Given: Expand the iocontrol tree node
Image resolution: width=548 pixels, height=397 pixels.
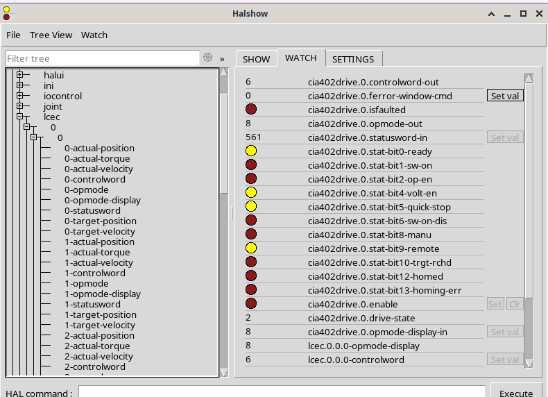Looking at the screenshot, I should 20,96.
